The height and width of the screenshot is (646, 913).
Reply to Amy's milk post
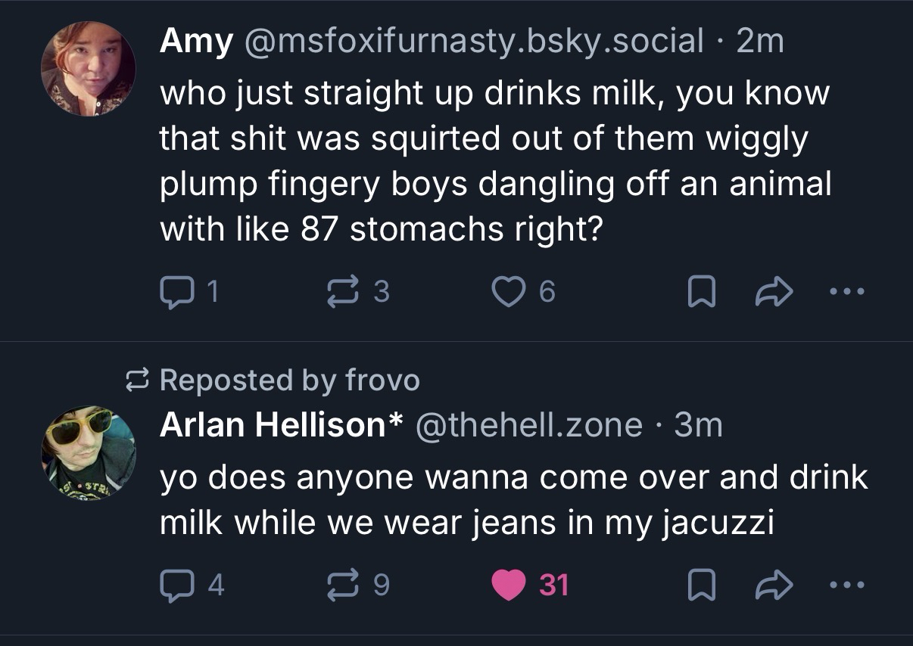176,291
